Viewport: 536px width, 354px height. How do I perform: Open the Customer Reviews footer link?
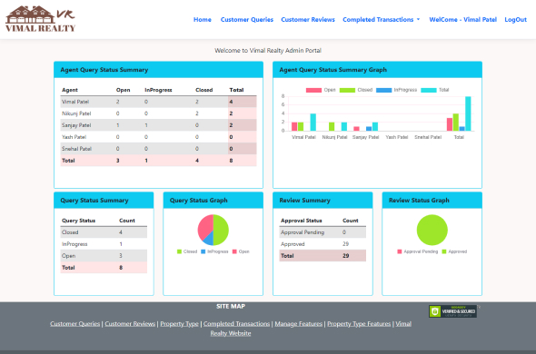pyautogui.click(x=130, y=324)
